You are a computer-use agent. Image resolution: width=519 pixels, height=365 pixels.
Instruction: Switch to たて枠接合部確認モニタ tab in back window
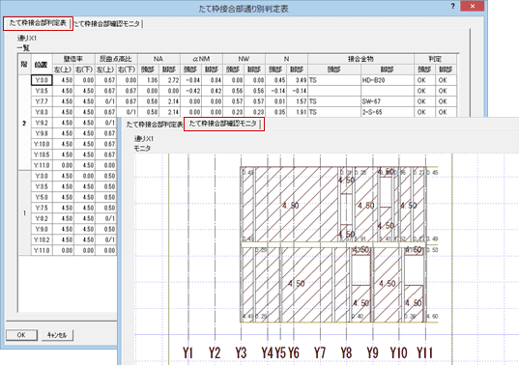coord(107,24)
